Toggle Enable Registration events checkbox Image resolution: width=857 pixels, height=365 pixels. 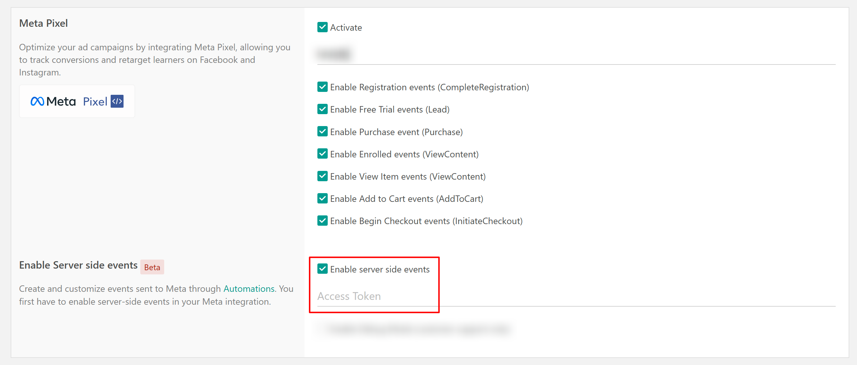pyautogui.click(x=322, y=87)
